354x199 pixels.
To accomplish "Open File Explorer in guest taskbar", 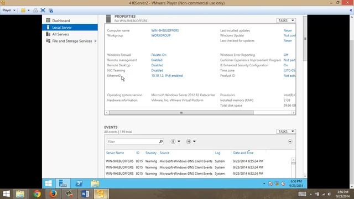I will pos(95,184).
